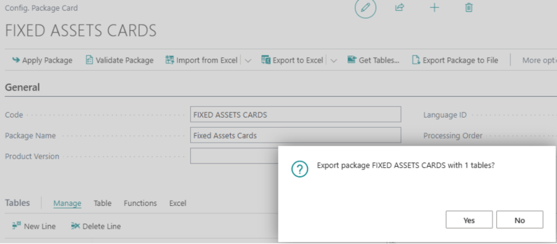This screenshot has width=557, height=244.
Task: Click Import from Excel
Action: (201, 60)
